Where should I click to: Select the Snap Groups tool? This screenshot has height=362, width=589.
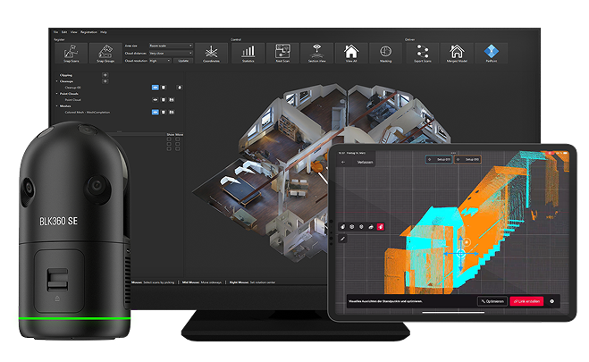click(x=108, y=52)
